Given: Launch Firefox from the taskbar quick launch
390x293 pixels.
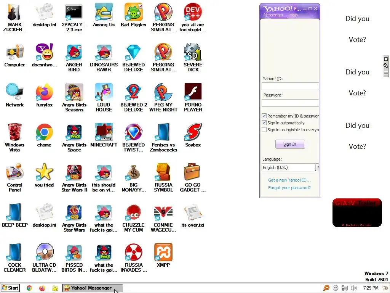Looking at the screenshot, I should 42,288.
